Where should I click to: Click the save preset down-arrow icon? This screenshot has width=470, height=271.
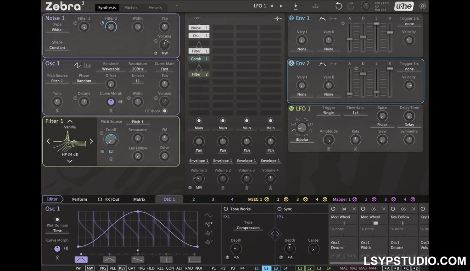296,6
